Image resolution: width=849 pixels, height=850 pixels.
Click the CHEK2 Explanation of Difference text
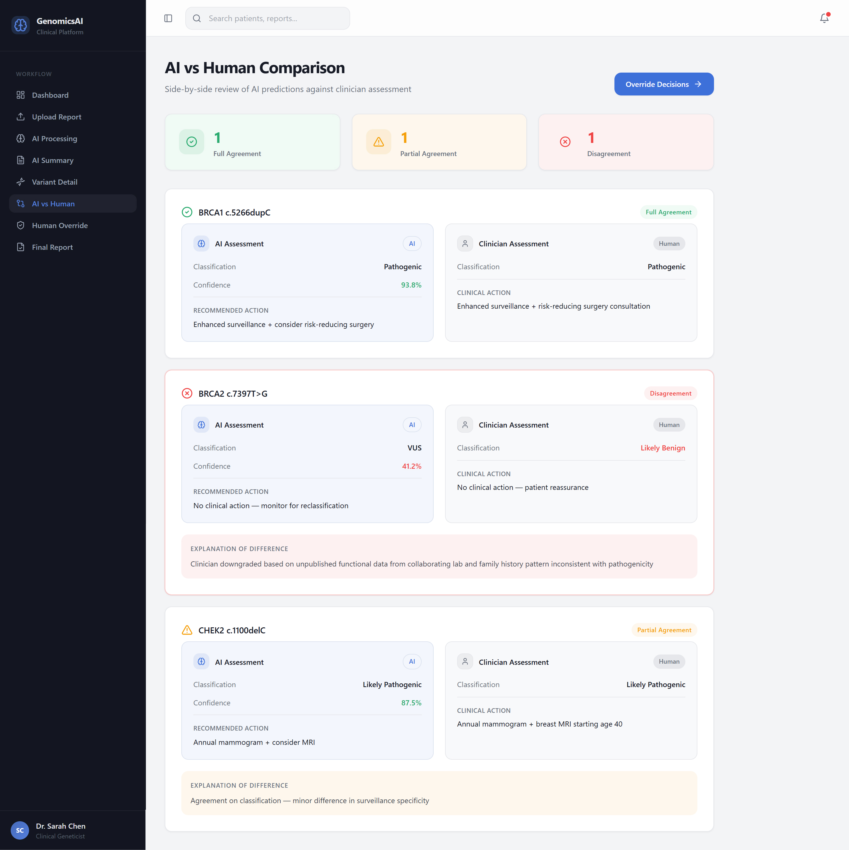tap(310, 801)
